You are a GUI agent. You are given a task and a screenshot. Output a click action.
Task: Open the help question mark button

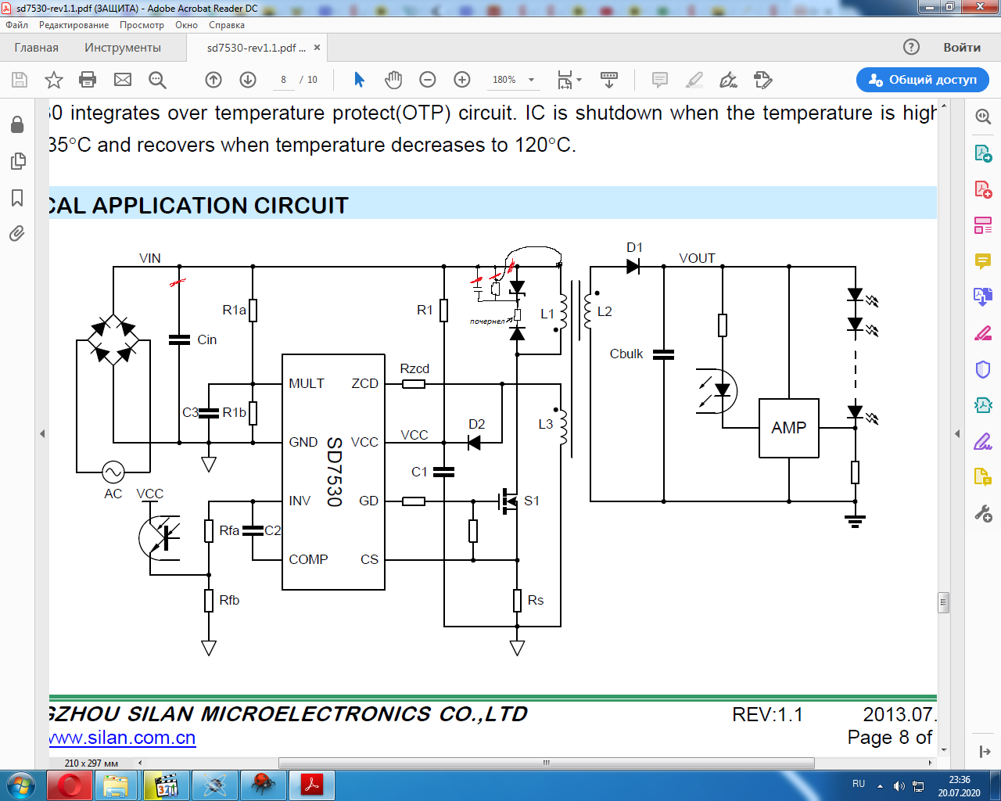911,48
